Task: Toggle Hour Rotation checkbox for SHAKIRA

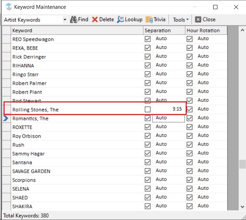Action: 190,206
